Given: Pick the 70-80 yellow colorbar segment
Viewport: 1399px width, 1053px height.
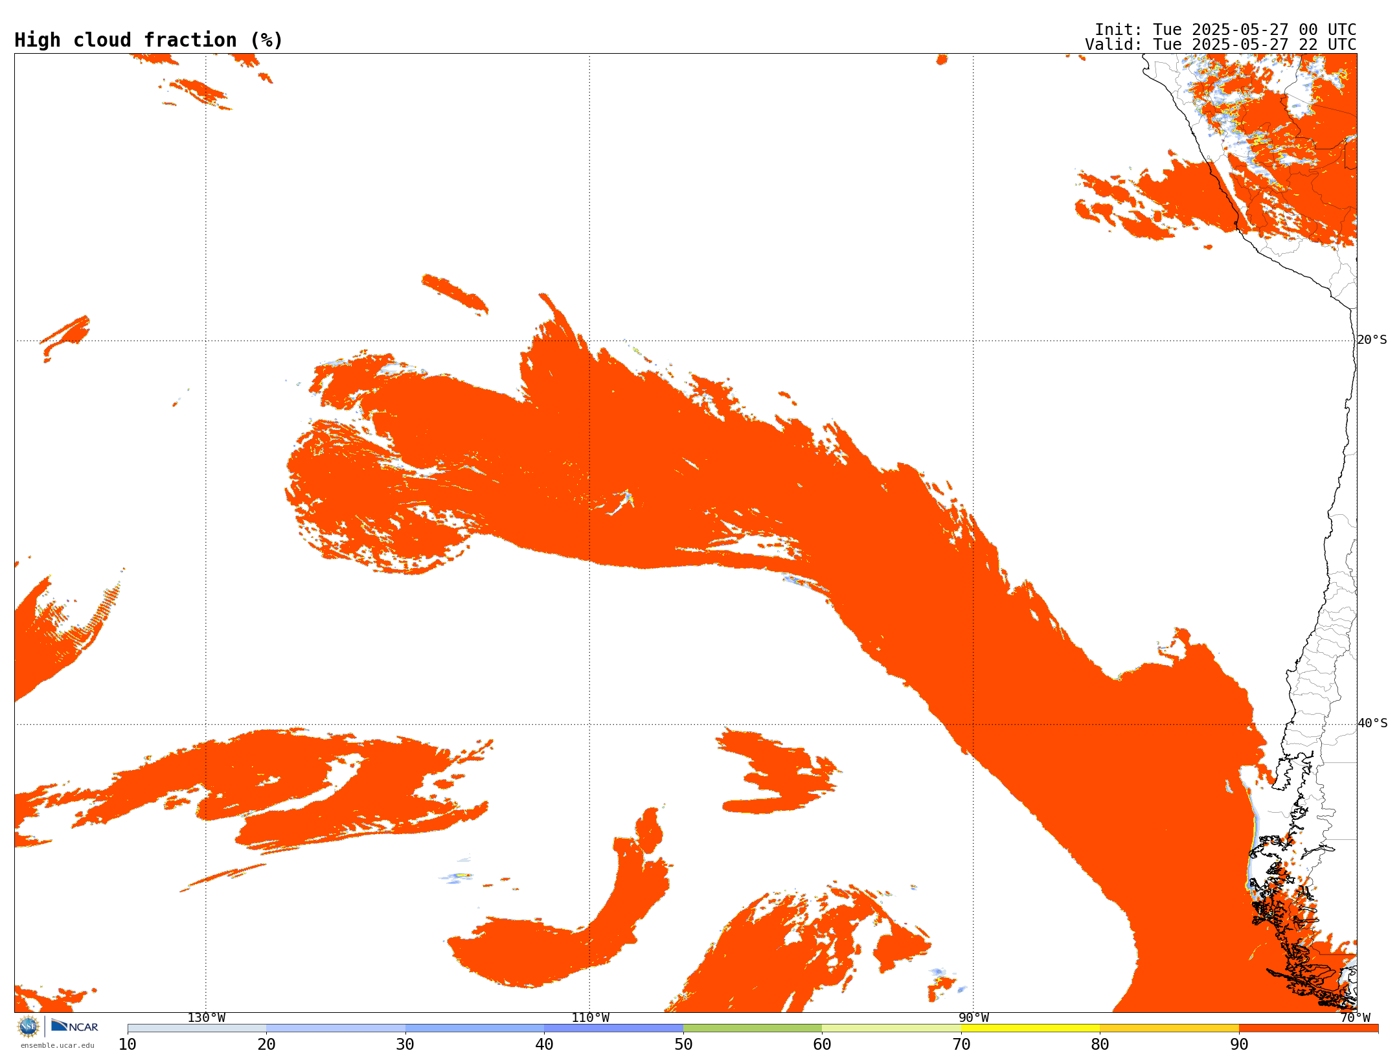Looking at the screenshot, I should coord(1030,1028).
